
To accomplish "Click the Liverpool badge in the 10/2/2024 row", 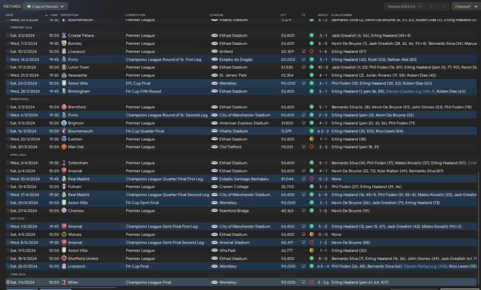I will coord(64,52).
